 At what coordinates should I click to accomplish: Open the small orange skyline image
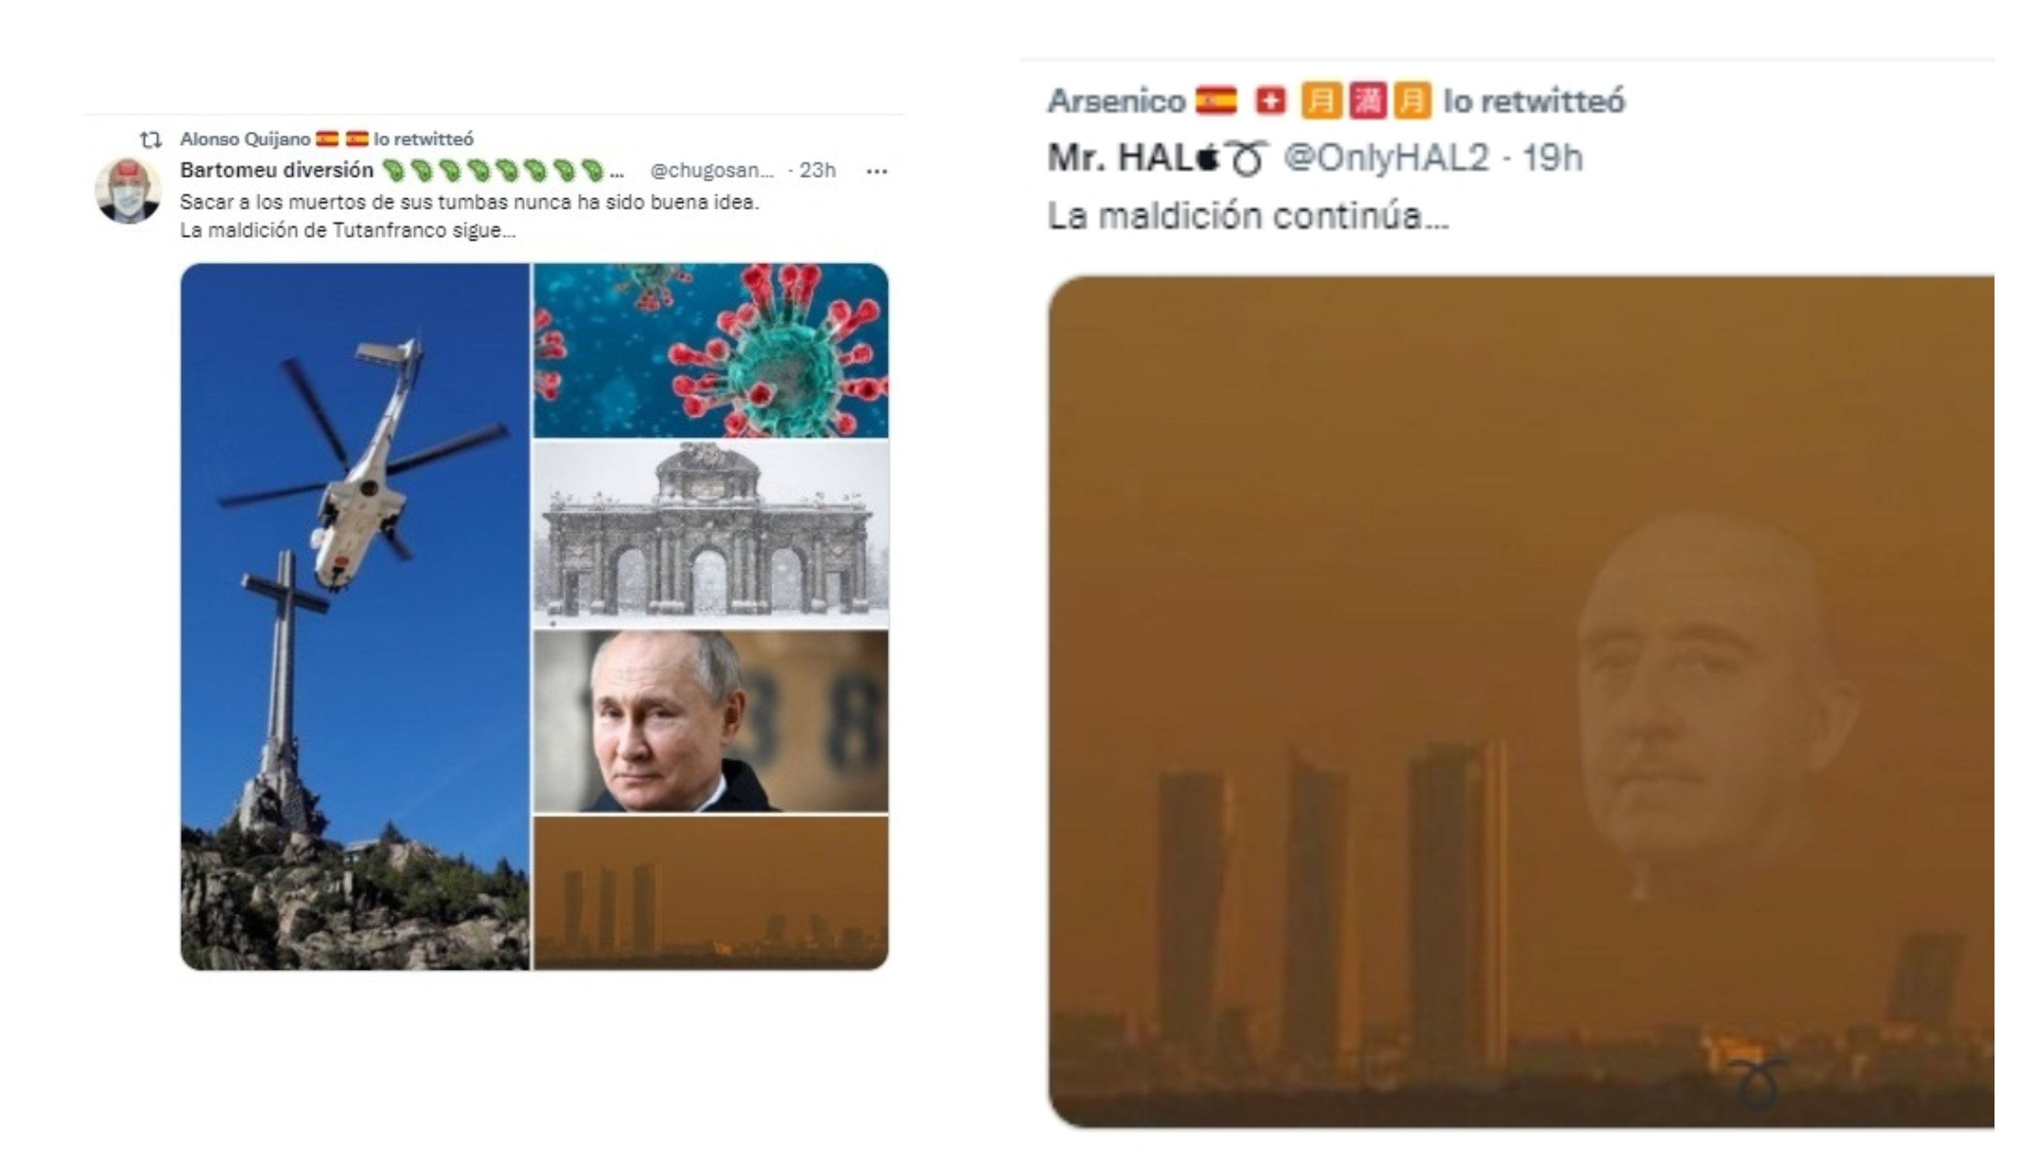[711, 893]
